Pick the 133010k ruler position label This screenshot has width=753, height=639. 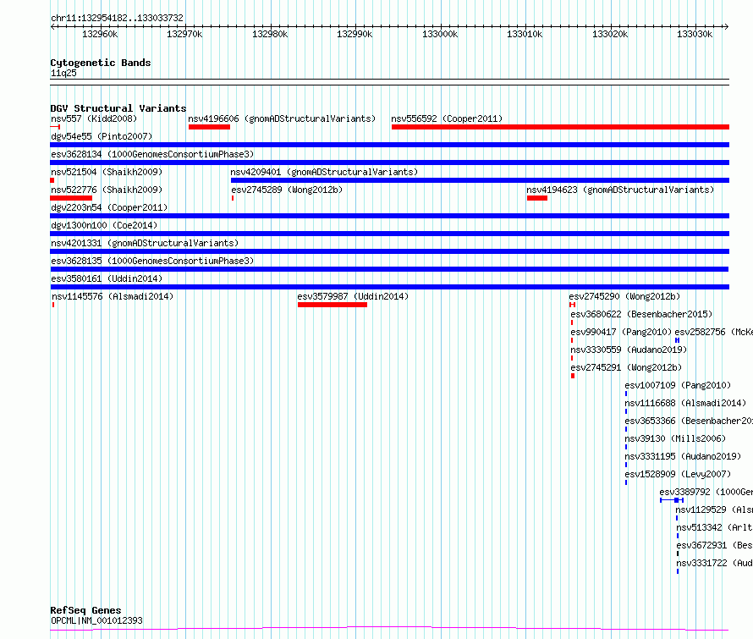coord(525,34)
